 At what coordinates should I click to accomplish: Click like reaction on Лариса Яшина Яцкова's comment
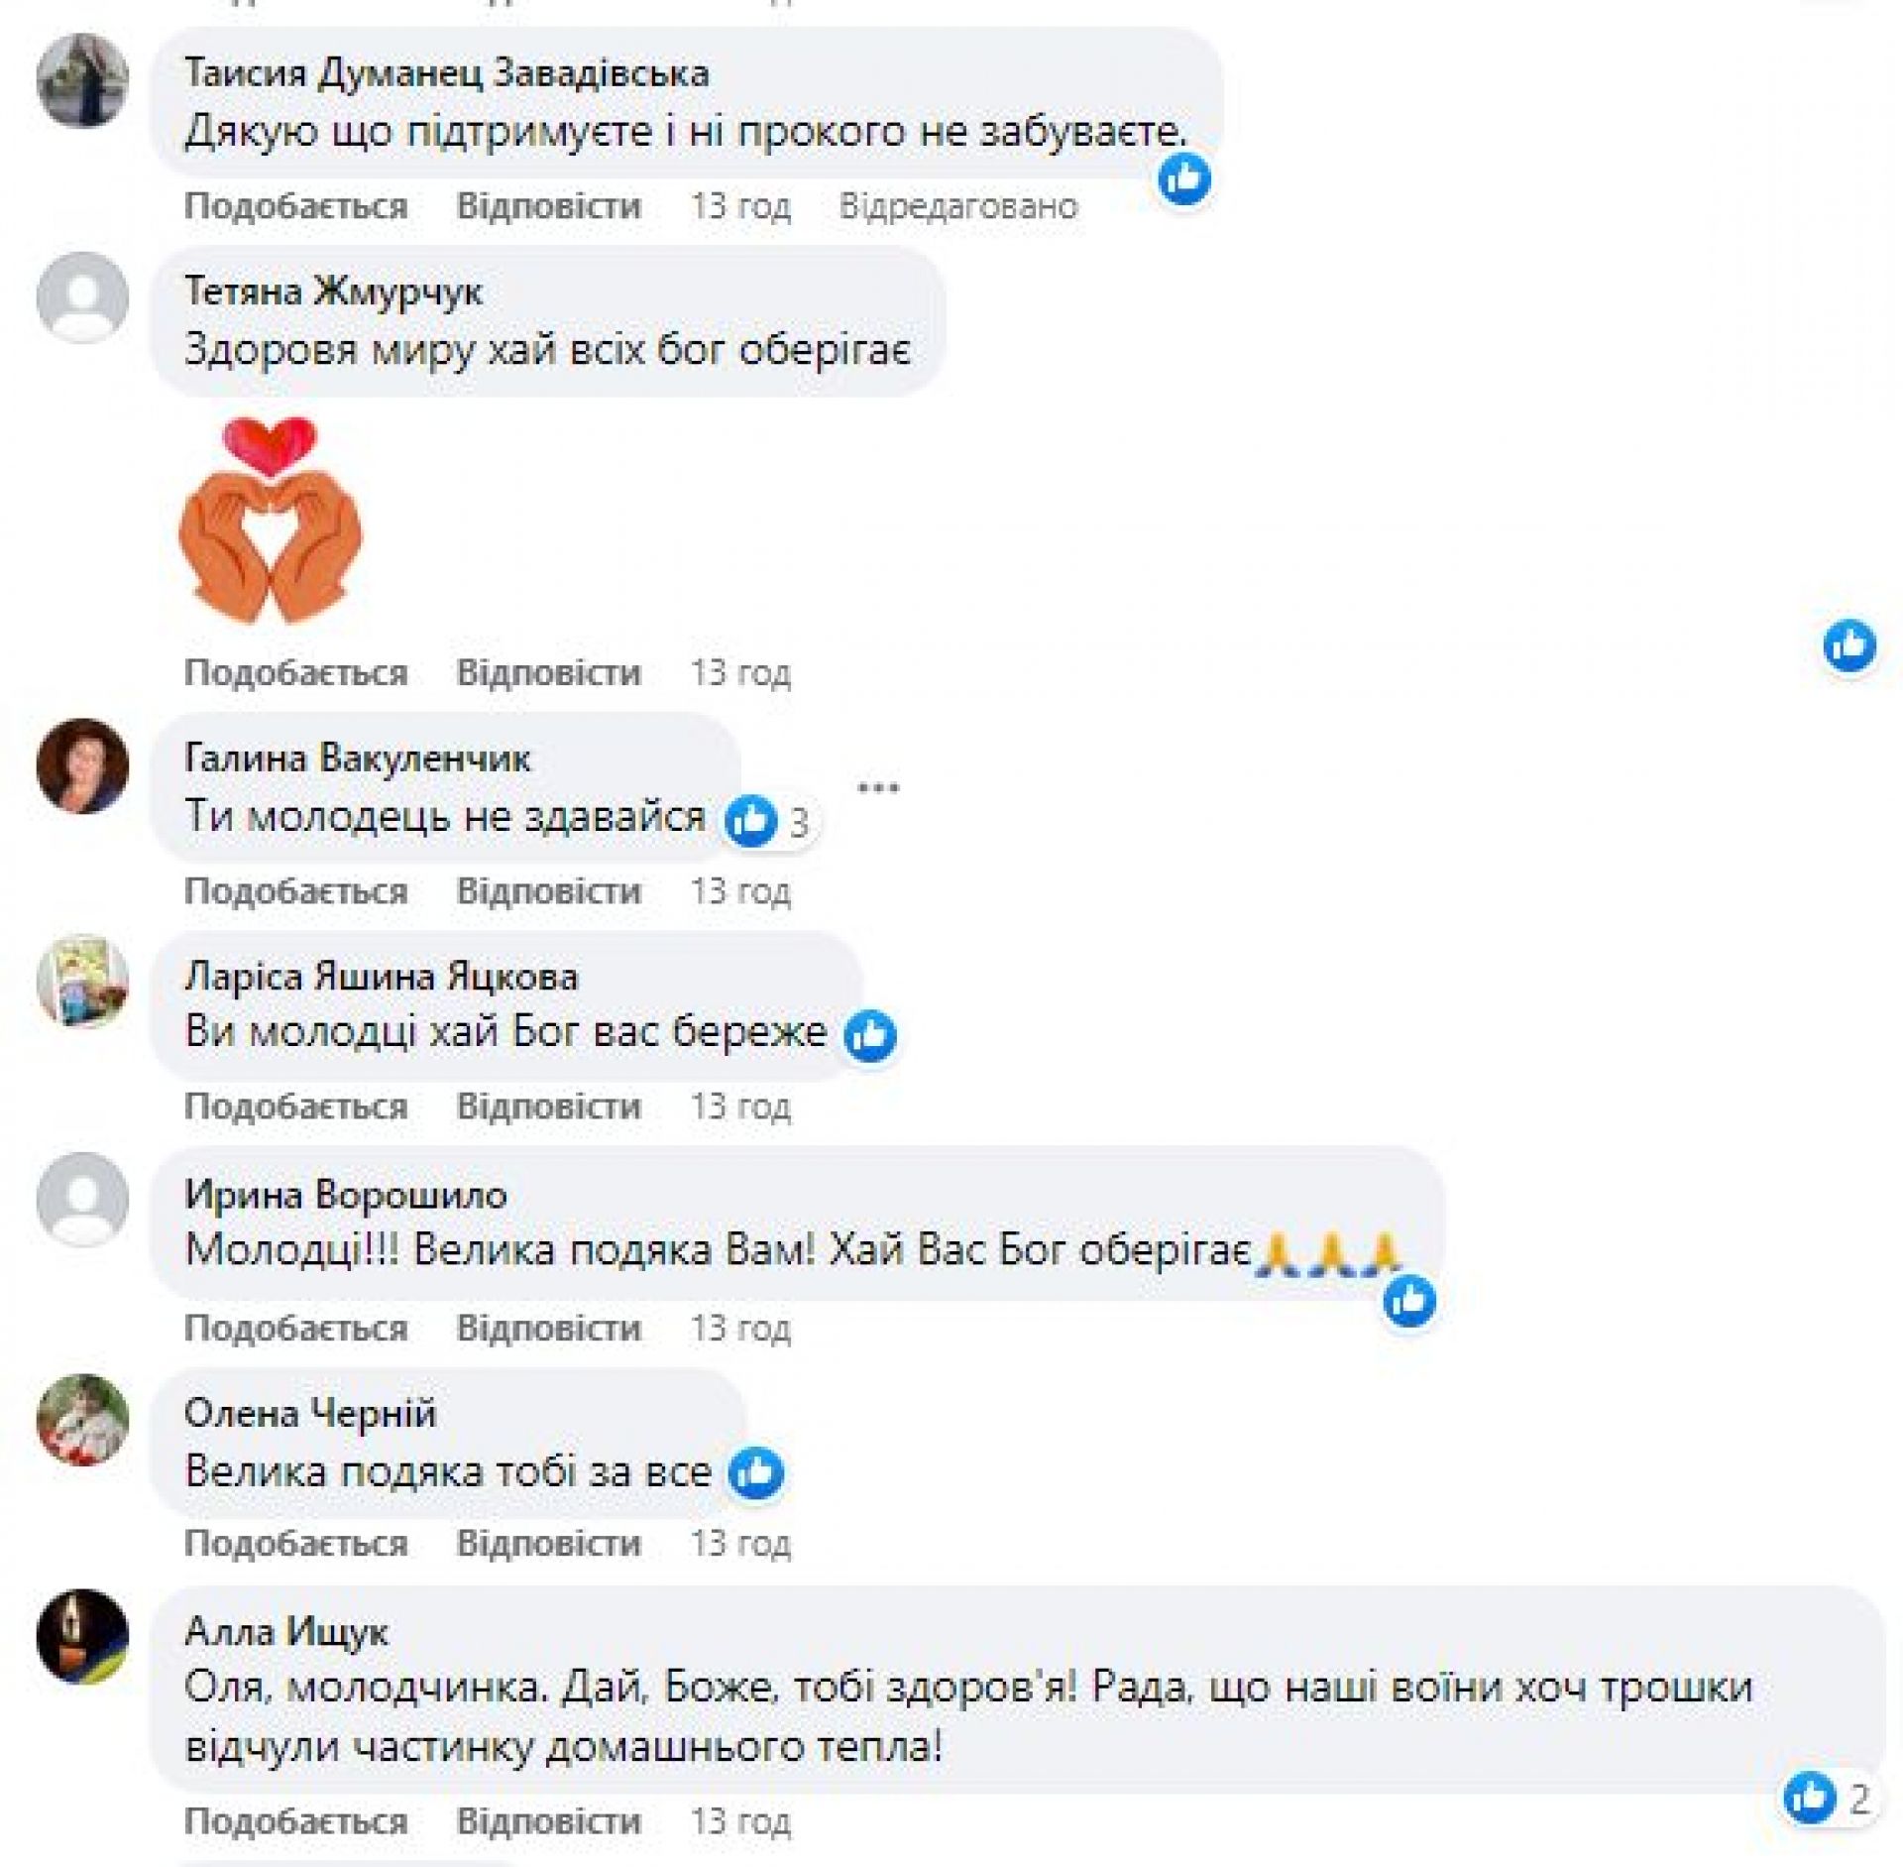870,1035
